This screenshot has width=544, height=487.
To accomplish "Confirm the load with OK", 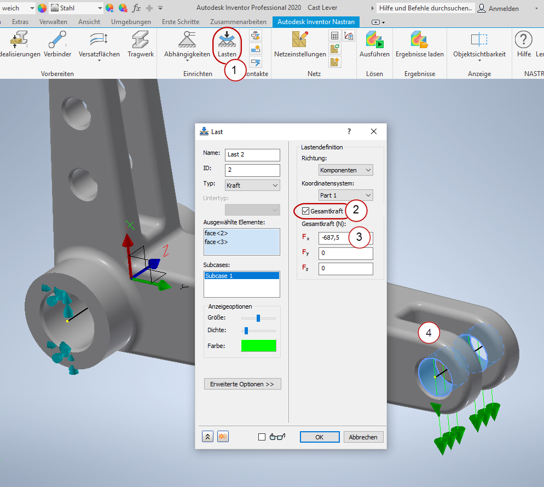I will pyautogui.click(x=320, y=437).
